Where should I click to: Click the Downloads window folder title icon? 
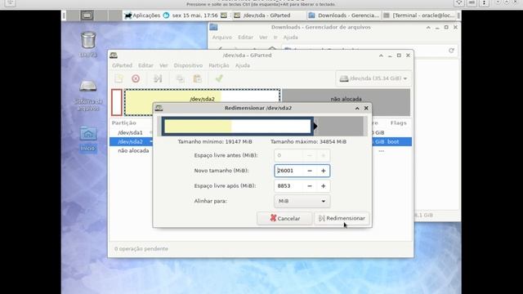(213, 27)
